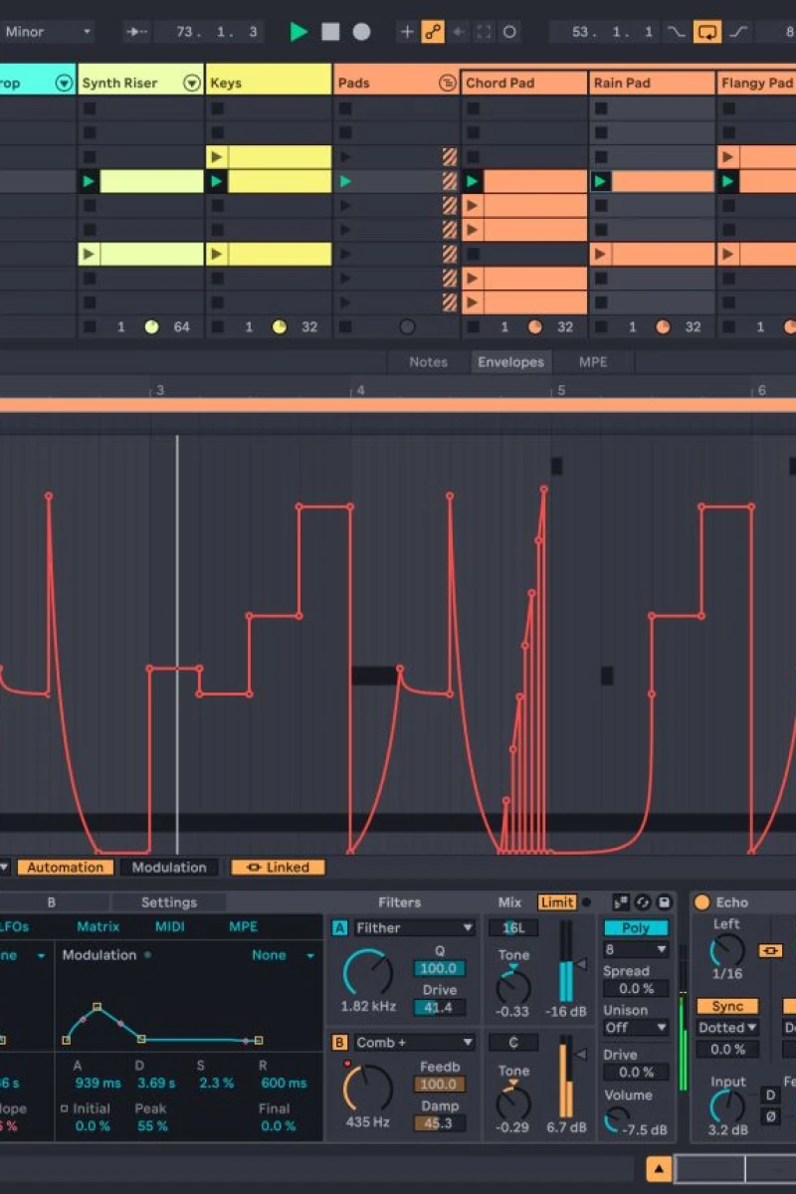The image size is (796, 1194).
Task: Stop clips on the Keys track
Action: 217,326
